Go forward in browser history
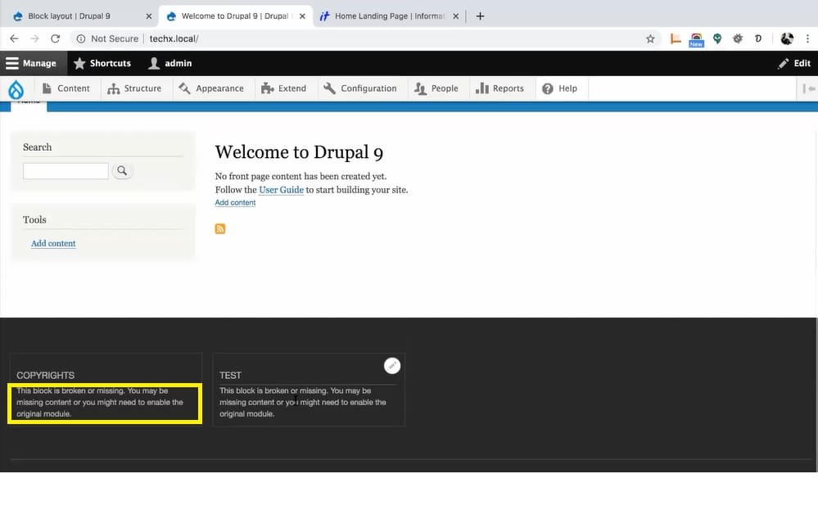The height and width of the screenshot is (510, 818). (x=34, y=38)
